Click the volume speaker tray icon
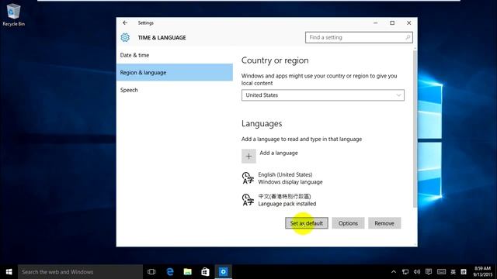 [x=417, y=272]
